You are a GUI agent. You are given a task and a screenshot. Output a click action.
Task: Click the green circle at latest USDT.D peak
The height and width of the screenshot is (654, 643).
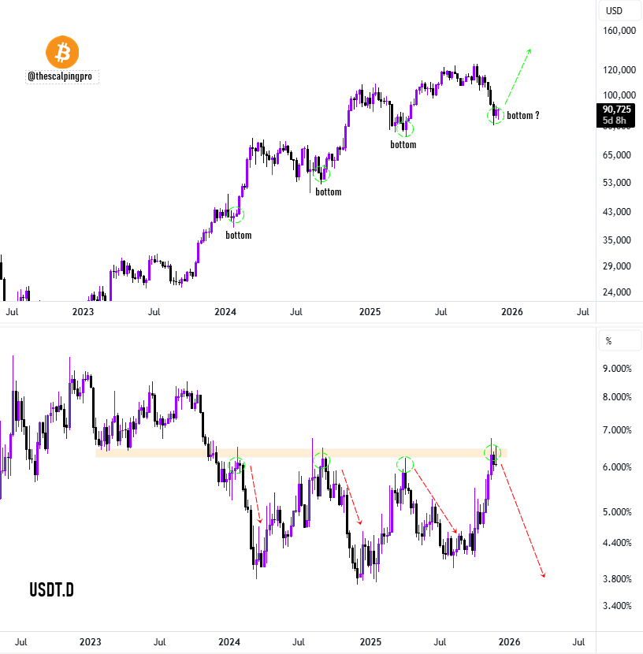click(493, 455)
